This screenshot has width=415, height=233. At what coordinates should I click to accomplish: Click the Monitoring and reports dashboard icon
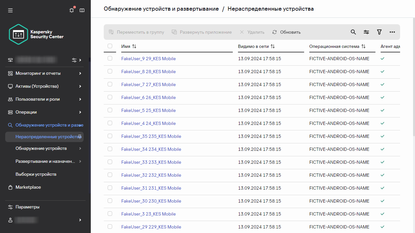10,73
